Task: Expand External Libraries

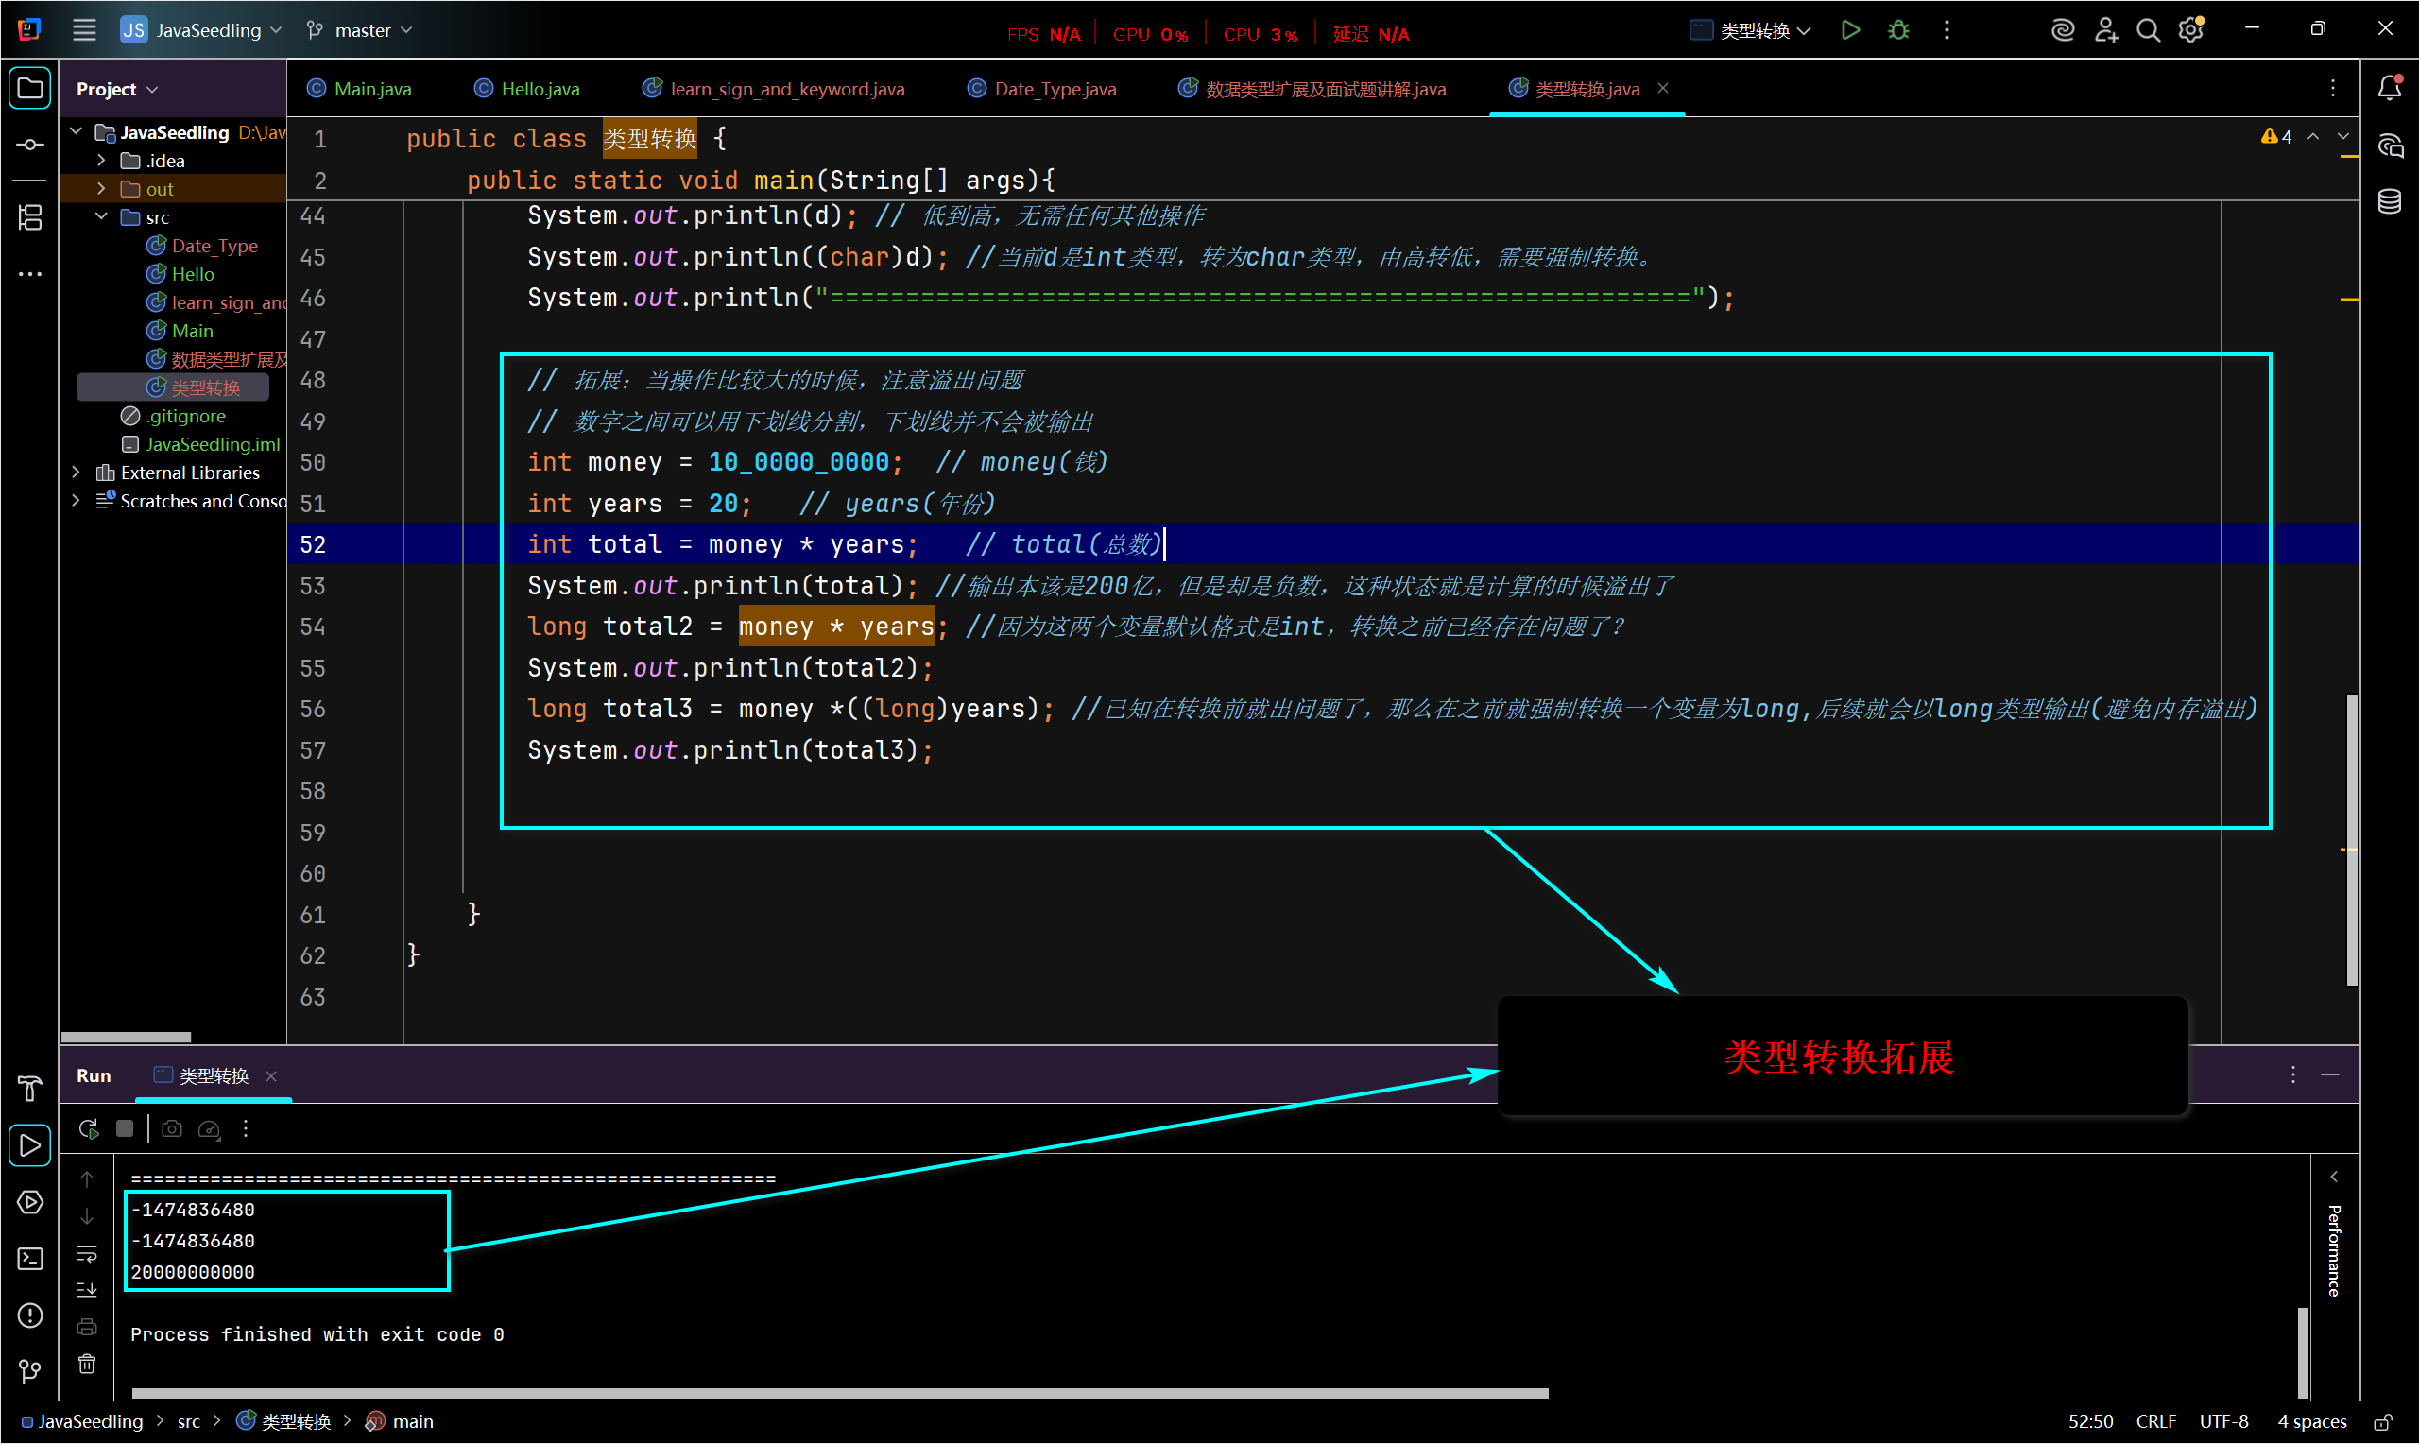Action: point(77,472)
